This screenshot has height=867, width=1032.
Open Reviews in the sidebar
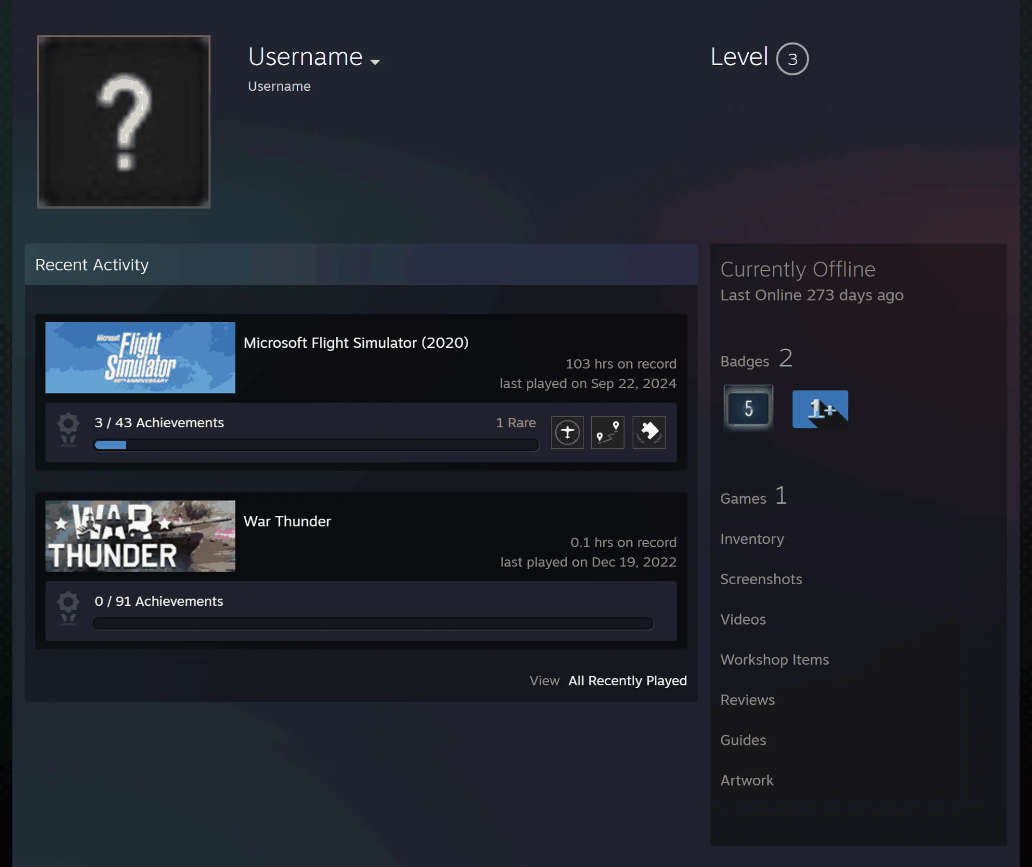point(748,700)
